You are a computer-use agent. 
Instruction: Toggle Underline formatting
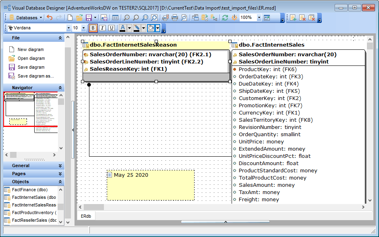pyautogui.click(x=112, y=28)
